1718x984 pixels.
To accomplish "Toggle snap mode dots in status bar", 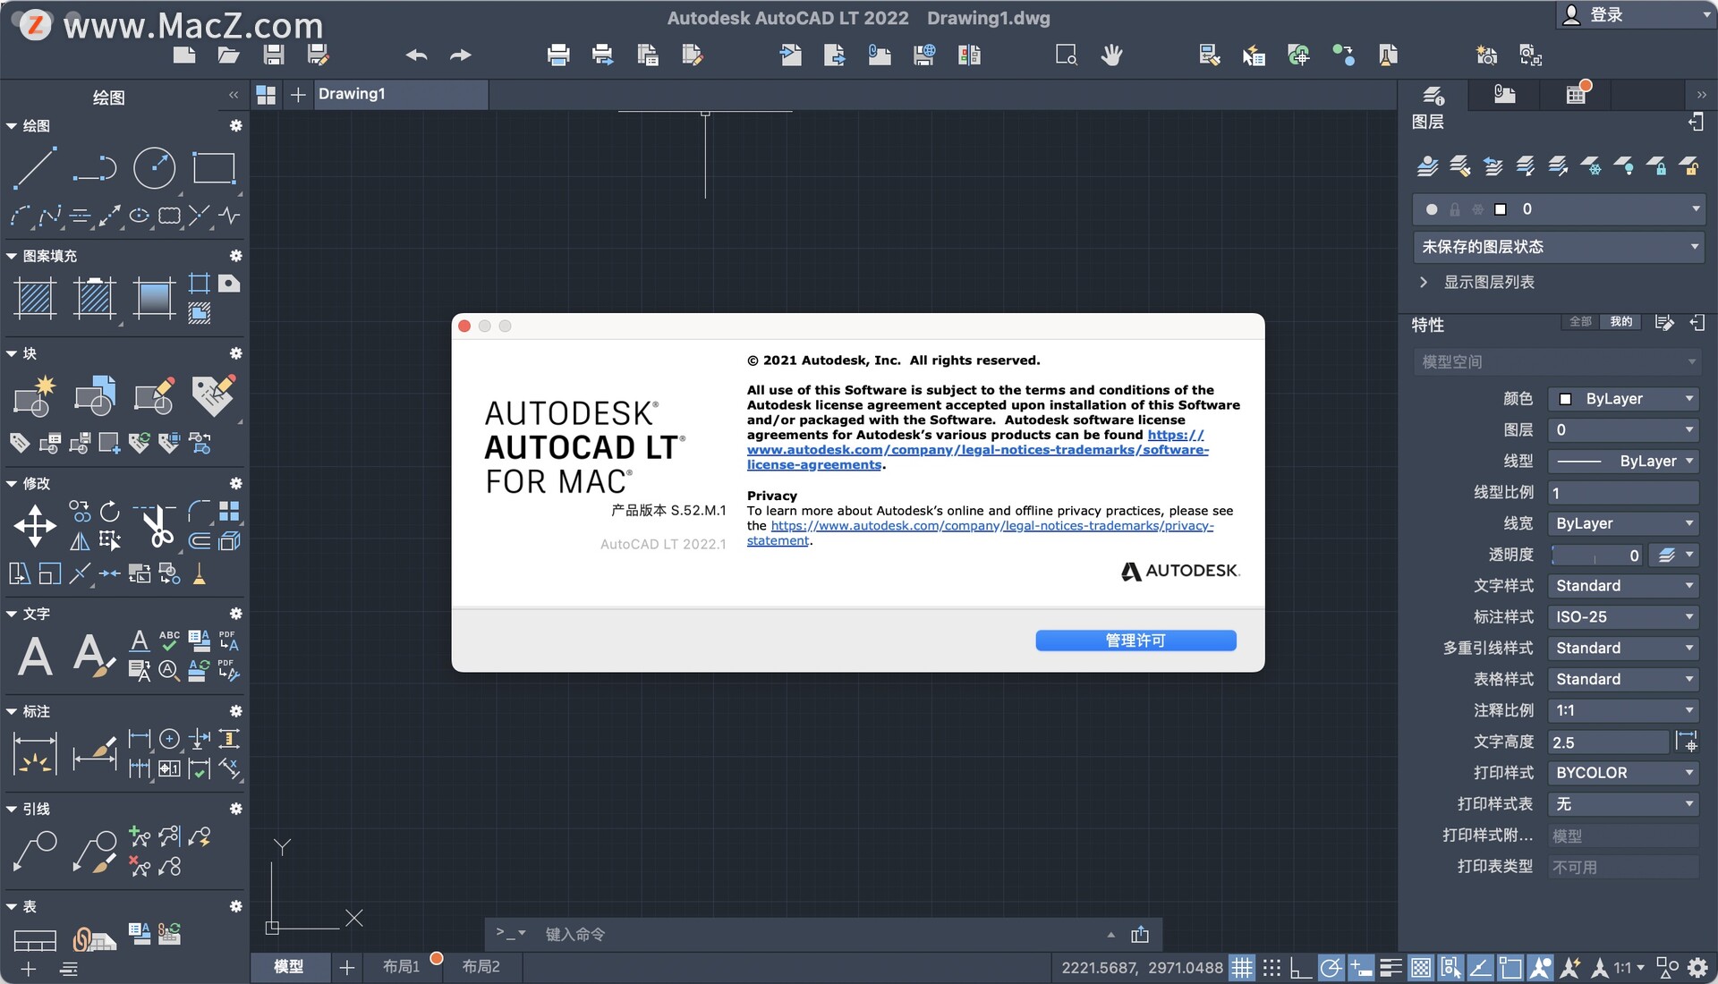I will tap(1271, 968).
